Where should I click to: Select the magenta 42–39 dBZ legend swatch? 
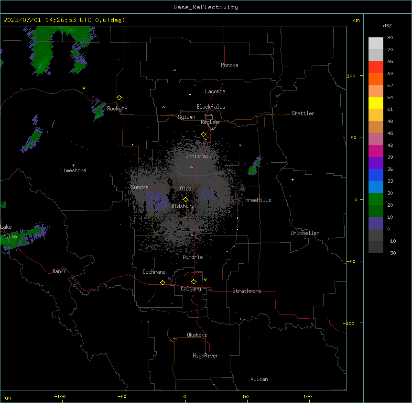tap(376, 151)
